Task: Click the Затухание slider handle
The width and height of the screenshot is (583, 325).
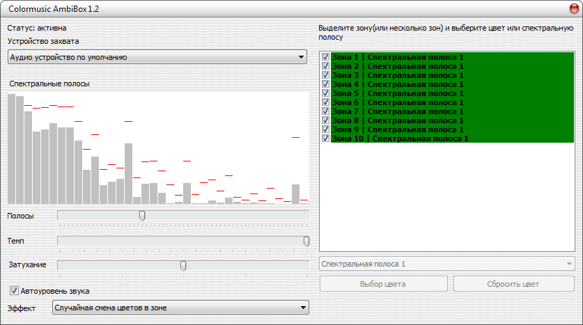Action: [183, 265]
